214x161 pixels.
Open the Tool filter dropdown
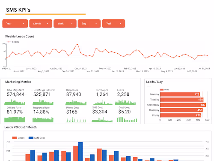113,24
